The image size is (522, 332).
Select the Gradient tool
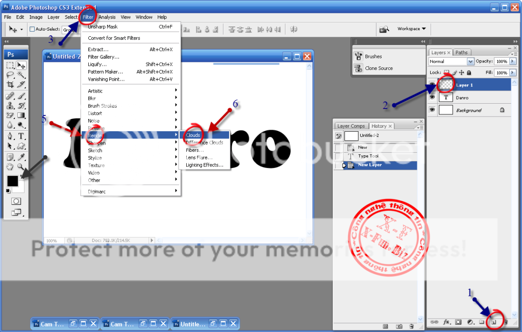pos(21,115)
